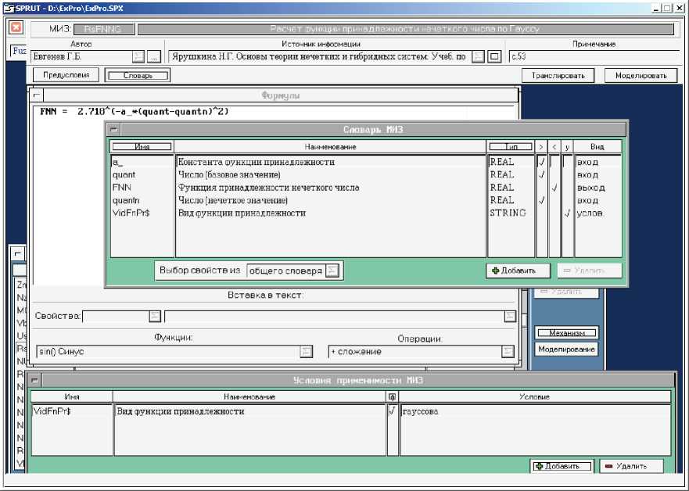689x491 pixels.
Task: Open the Функции dropdown showing sin() Синус
Action: pos(307,351)
